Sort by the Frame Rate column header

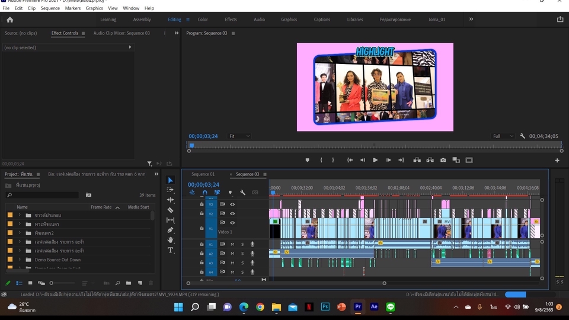[x=101, y=207]
